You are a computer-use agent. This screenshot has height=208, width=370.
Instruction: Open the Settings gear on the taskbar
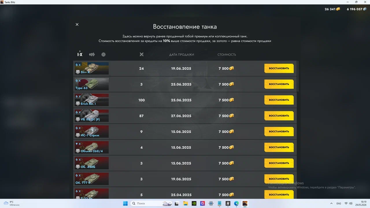pos(211,203)
